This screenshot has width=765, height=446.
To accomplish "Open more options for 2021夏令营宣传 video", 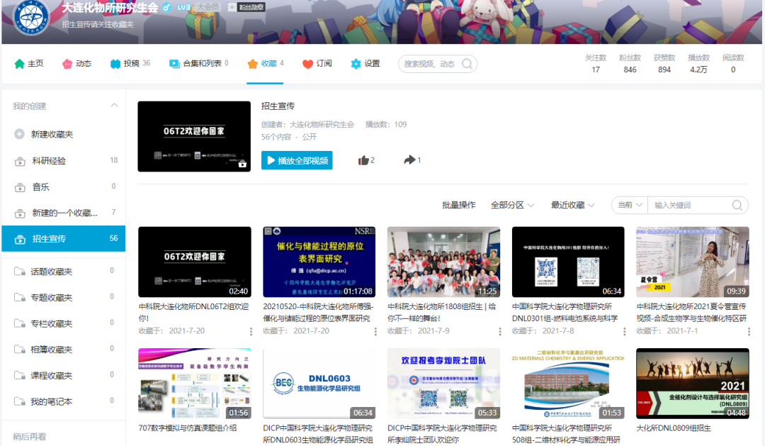I will click(749, 332).
